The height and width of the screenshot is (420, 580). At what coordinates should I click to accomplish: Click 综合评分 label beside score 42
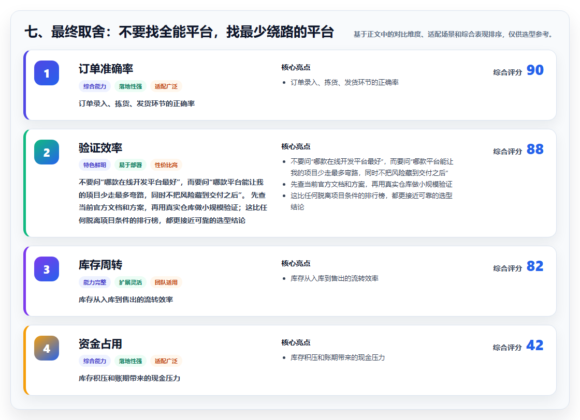click(508, 348)
